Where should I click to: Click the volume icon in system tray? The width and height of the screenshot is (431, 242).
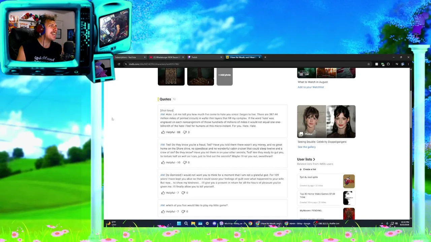pos(396,224)
